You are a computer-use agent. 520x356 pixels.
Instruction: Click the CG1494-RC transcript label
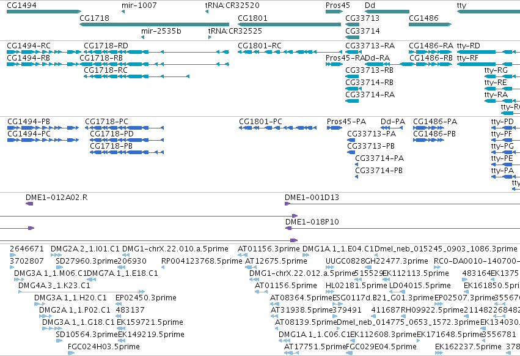pos(29,45)
